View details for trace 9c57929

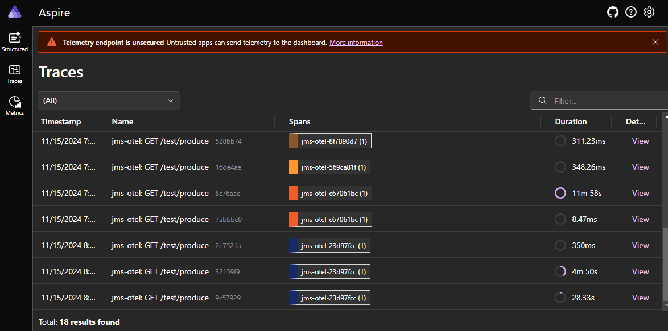tap(640, 298)
